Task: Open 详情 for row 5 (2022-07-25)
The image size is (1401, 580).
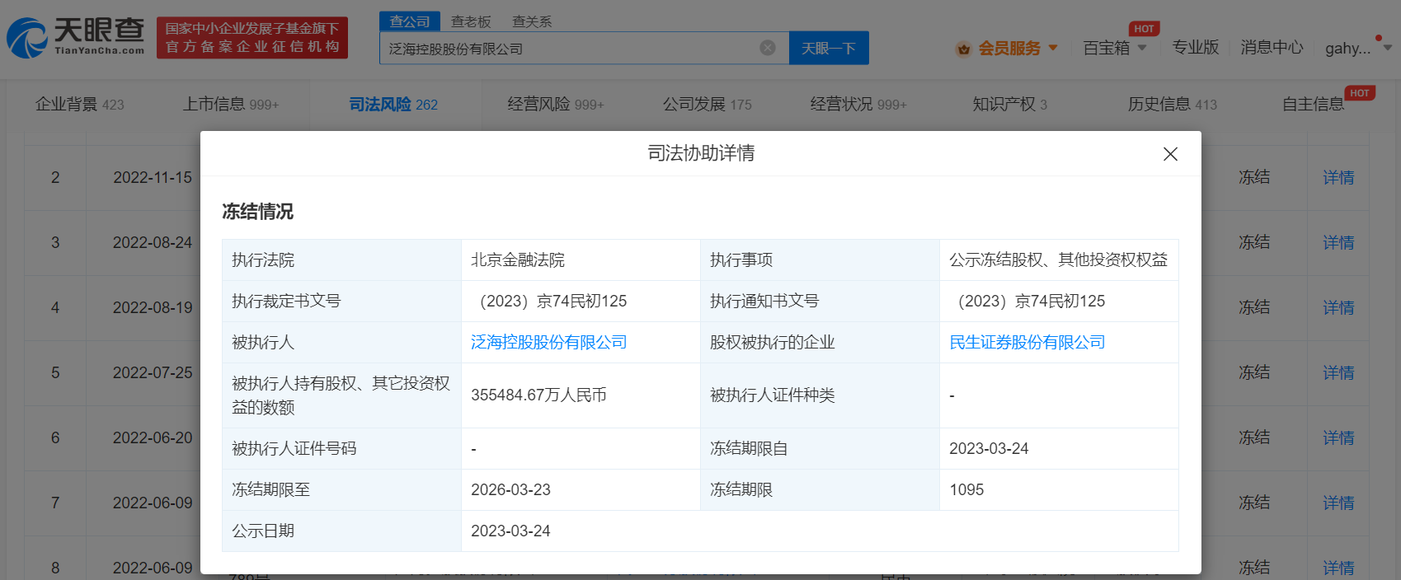Action: pyautogui.click(x=1338, y=372)
